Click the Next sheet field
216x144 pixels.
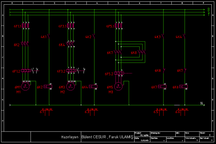click(x=207, y=139)
